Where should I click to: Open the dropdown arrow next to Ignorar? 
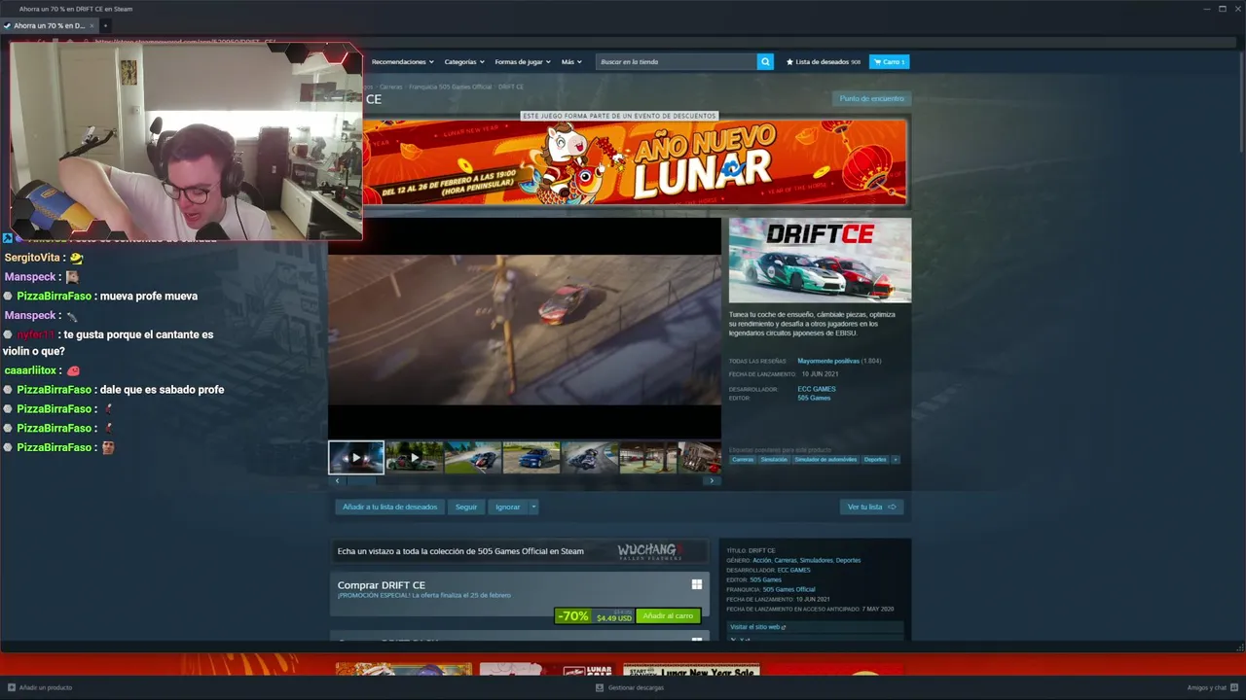[533, 507]
